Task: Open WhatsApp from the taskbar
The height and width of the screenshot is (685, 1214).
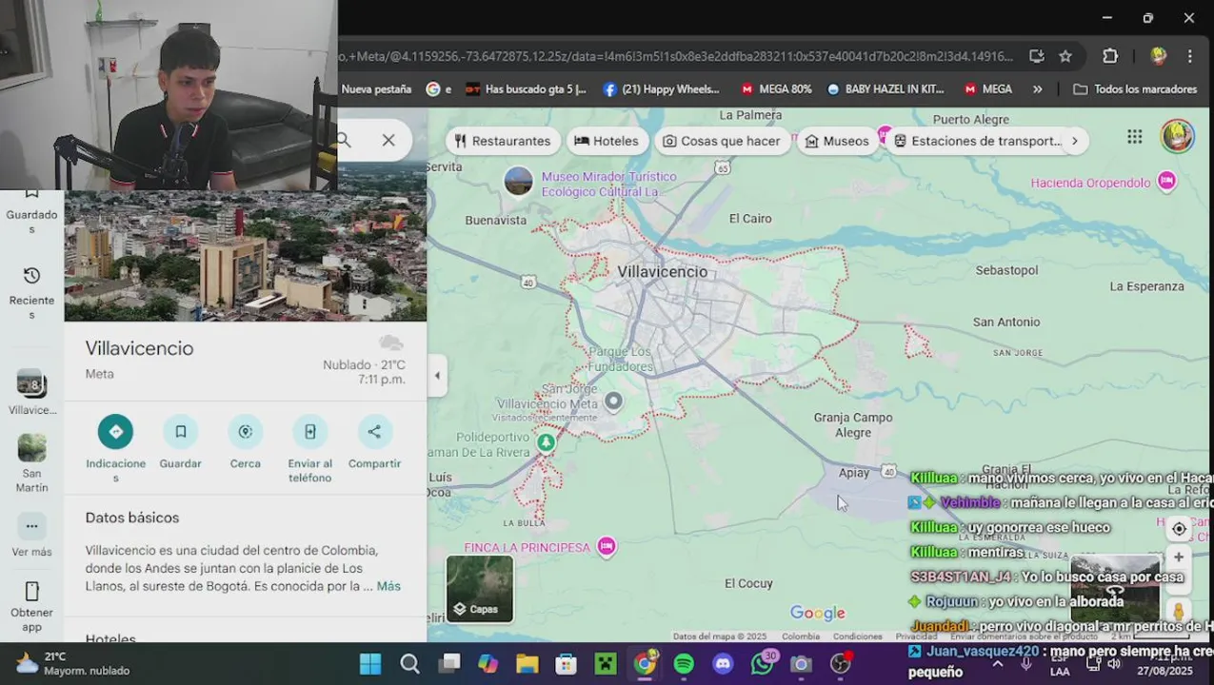Action: [x=763, y=664]
